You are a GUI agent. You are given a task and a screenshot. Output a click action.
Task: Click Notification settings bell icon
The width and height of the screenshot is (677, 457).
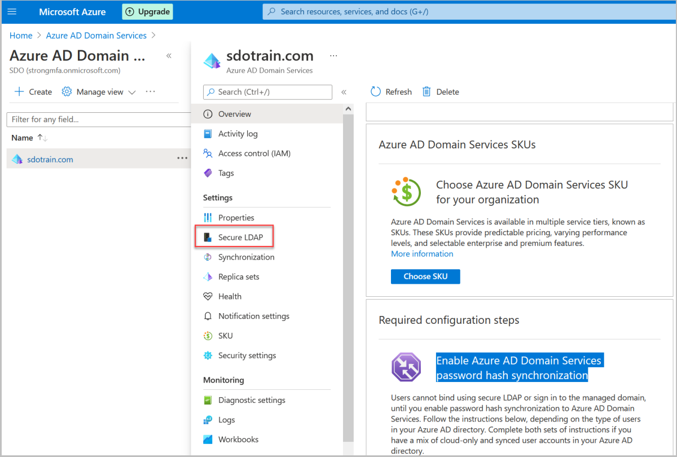208,316
